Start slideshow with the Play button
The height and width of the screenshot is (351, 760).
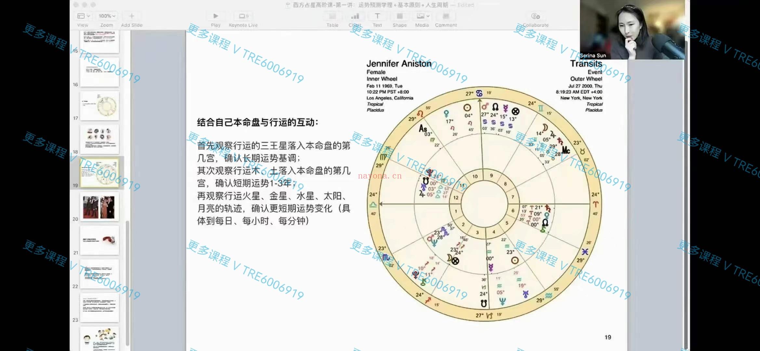[x=216, y=16]
